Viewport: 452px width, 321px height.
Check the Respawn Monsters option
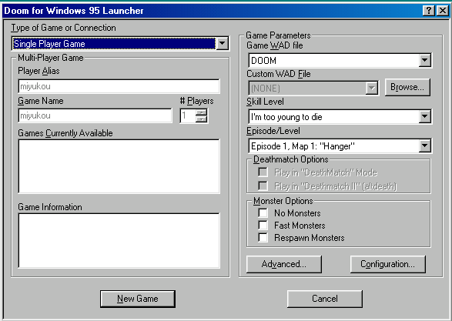263,238
